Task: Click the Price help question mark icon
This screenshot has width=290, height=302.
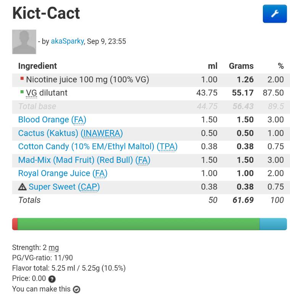Action: pyautogui.click(x=52, y=279)
